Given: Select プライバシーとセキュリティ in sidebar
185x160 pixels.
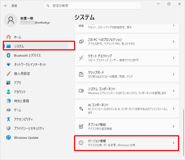Looking at the screenshot, I should pos(36,128).
